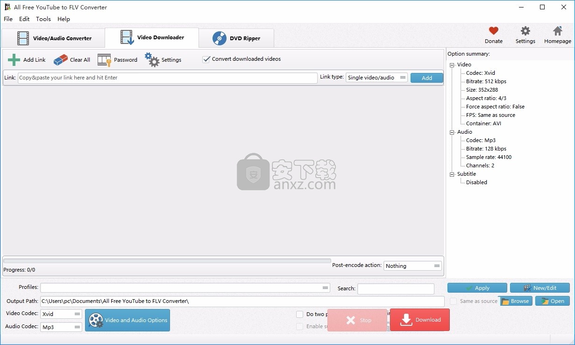Select the Video Downloader tab
The width and height of the screenshot is (575, 345).
pos(152,37)
